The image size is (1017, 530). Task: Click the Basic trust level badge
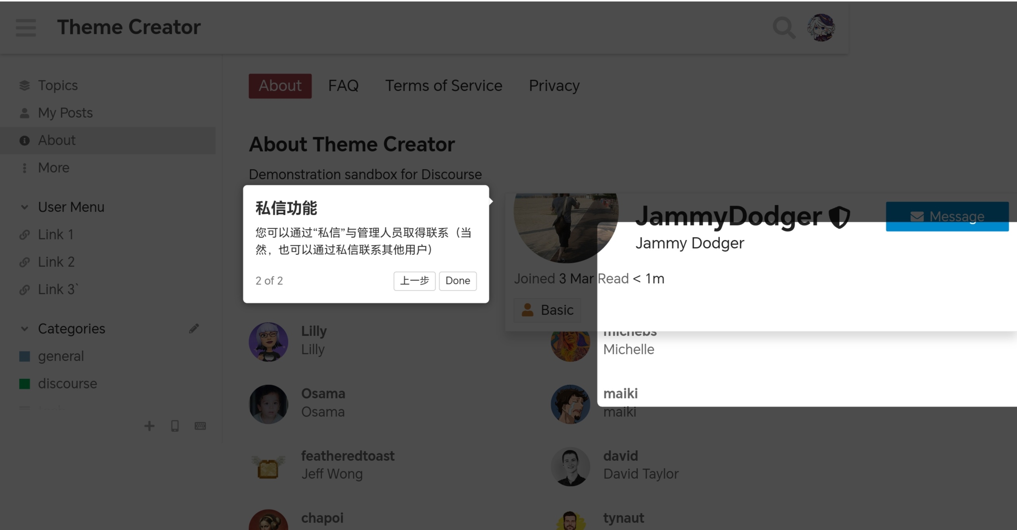pos(548,310)
